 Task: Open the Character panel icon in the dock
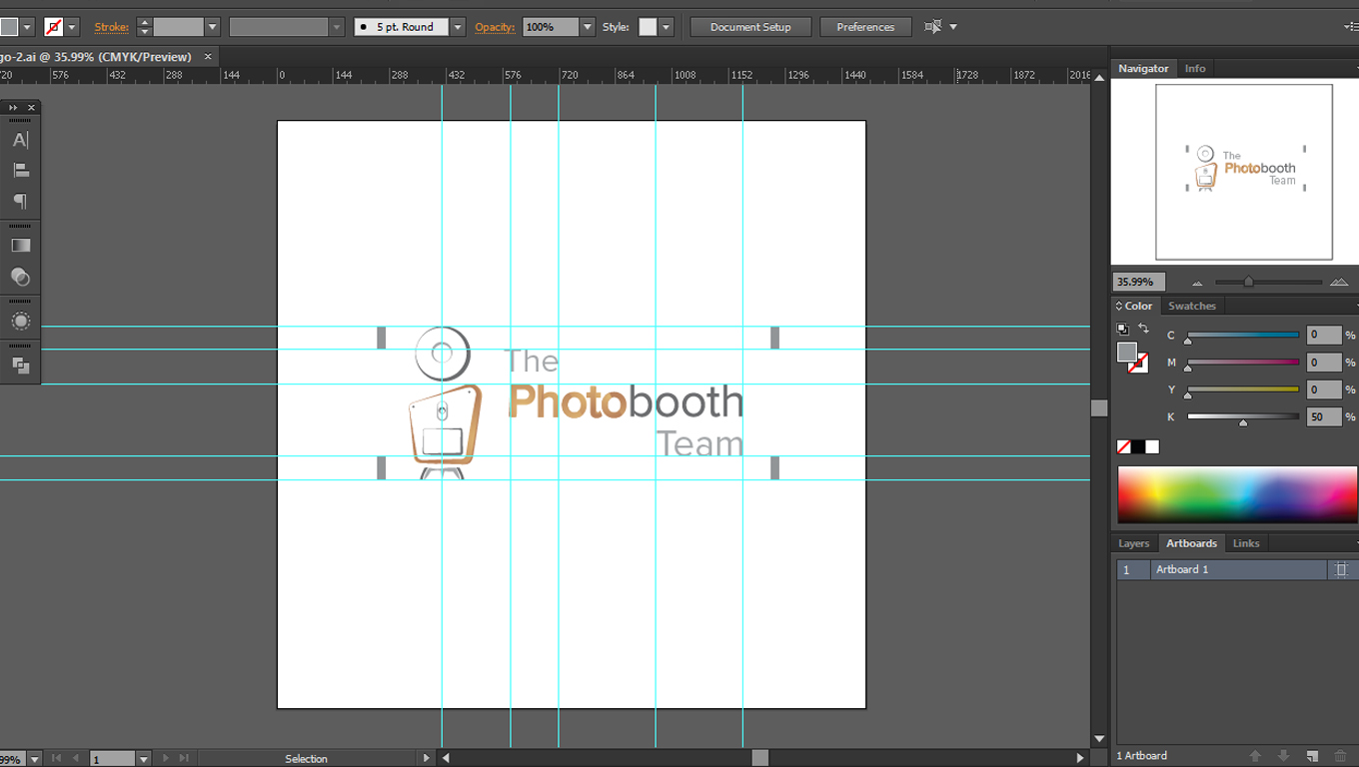coord(20,140)
